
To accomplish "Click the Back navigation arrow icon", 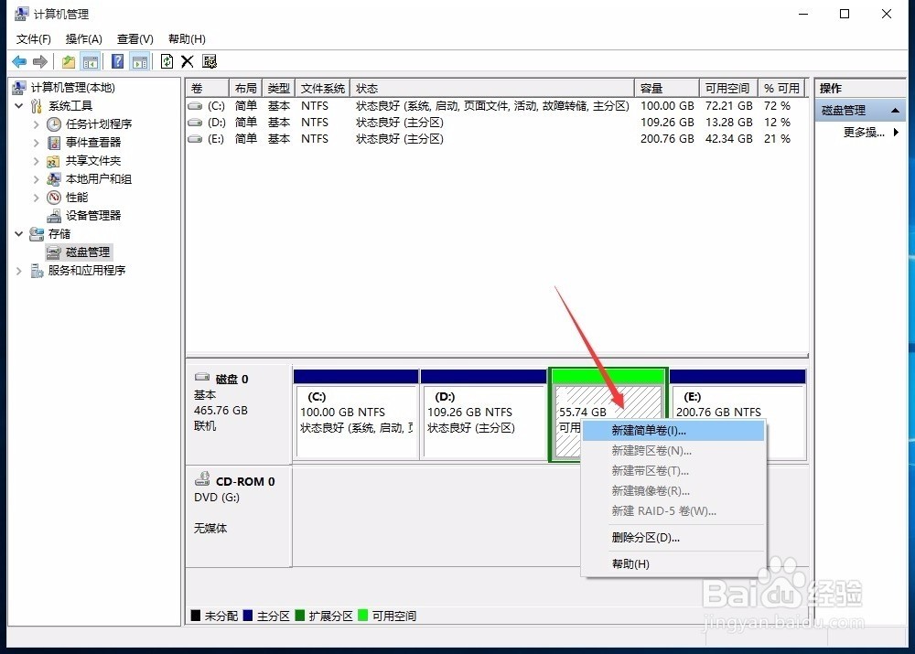I will 18,61.
